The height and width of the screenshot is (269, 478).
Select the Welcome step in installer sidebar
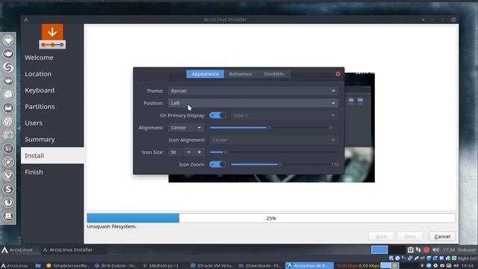click(x=52, y=58)
